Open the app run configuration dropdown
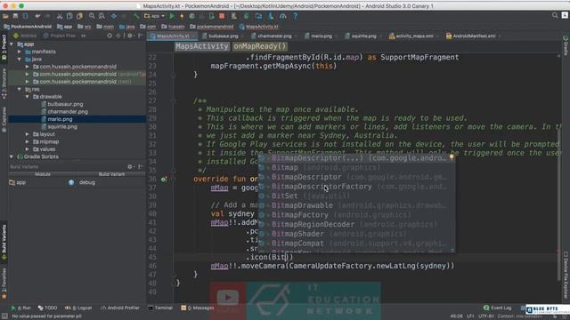This screenshot has height=320, width=570. click(154, 16)
